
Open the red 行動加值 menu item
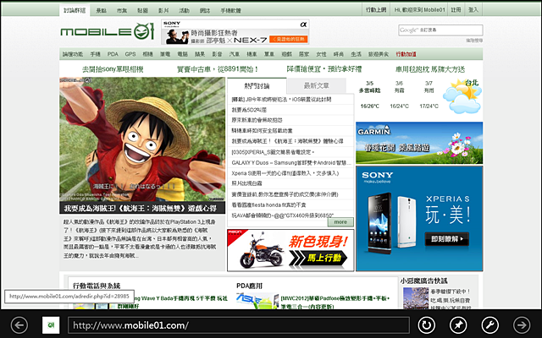tap(406, 54)
